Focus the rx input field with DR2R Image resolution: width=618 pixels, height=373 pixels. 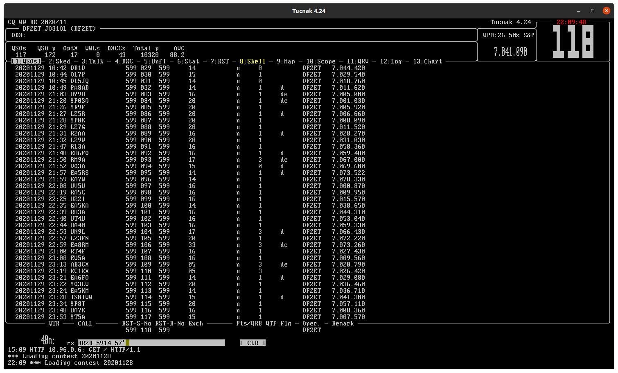151,343
